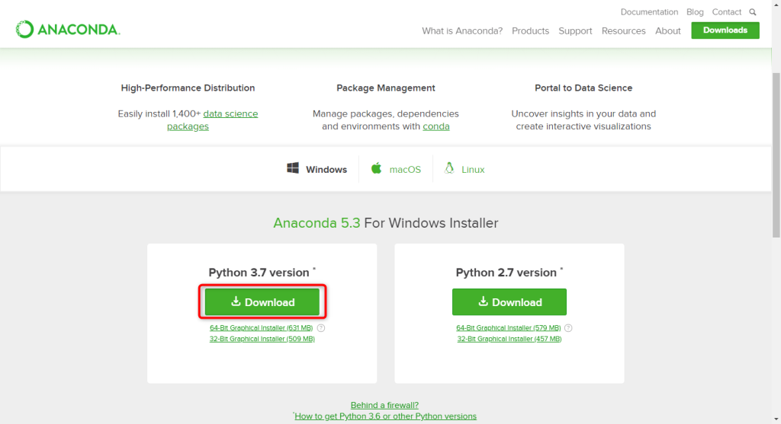This screenshot has width=781, height=424.
Task: Open the Resources menu
Action: point(624,30)
